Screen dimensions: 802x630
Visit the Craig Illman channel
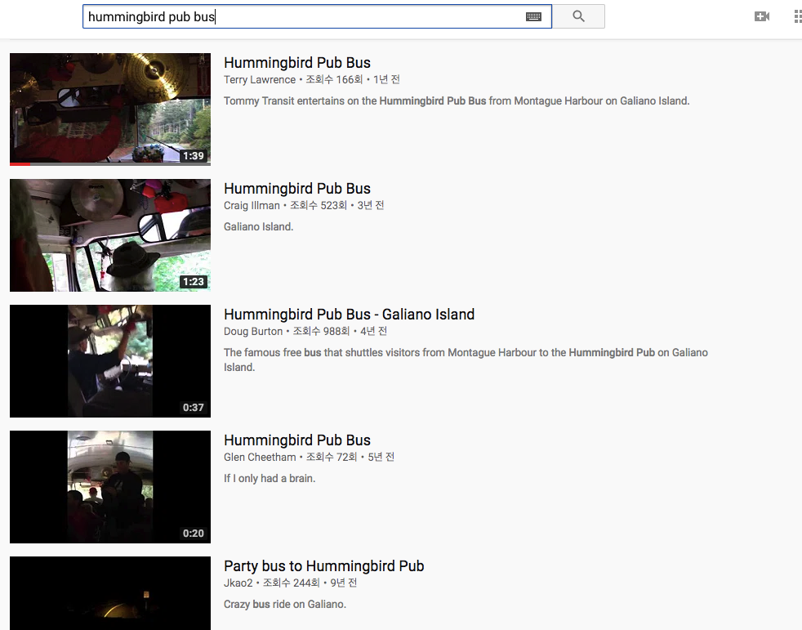coord(251,205)
